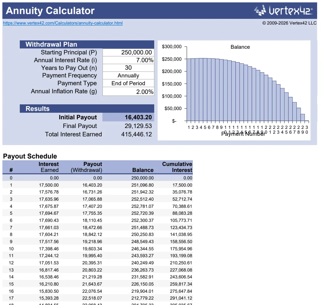Click the Payout Schedule heading
Image resolution: width=324 pixels, height=305 pixels.
click(30, 156)
